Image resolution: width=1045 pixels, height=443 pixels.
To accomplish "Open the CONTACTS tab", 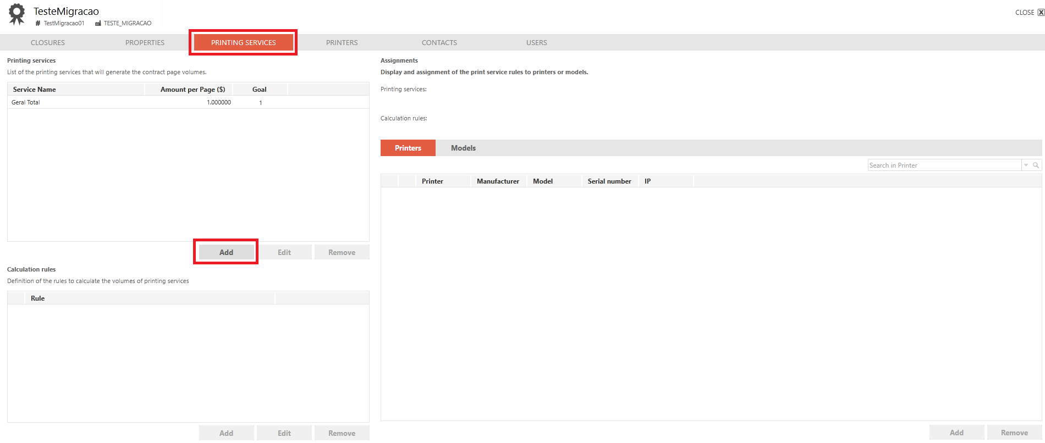I will [439, 42].
